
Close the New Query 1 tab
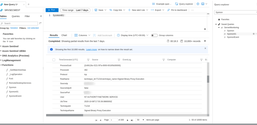(24, 5)
